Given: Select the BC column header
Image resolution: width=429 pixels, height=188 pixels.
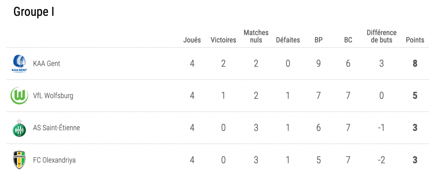Looking at the screenshot, I should [x=348, y=40].
